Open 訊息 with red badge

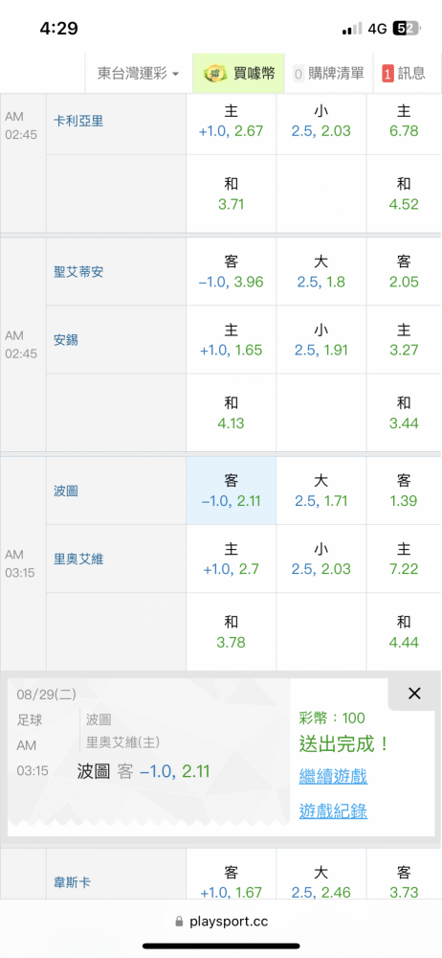404,74
